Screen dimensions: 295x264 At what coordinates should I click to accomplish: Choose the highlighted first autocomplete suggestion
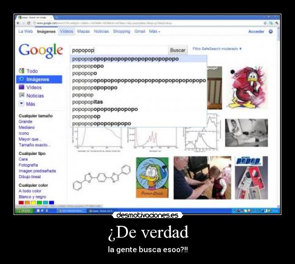click(139, 59)
